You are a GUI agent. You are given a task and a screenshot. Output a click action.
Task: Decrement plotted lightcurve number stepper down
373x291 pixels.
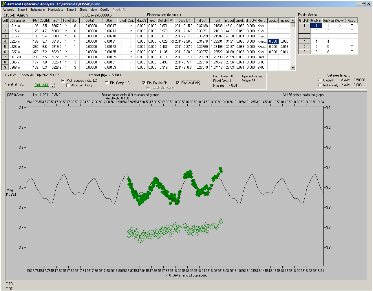pos(52,86)
